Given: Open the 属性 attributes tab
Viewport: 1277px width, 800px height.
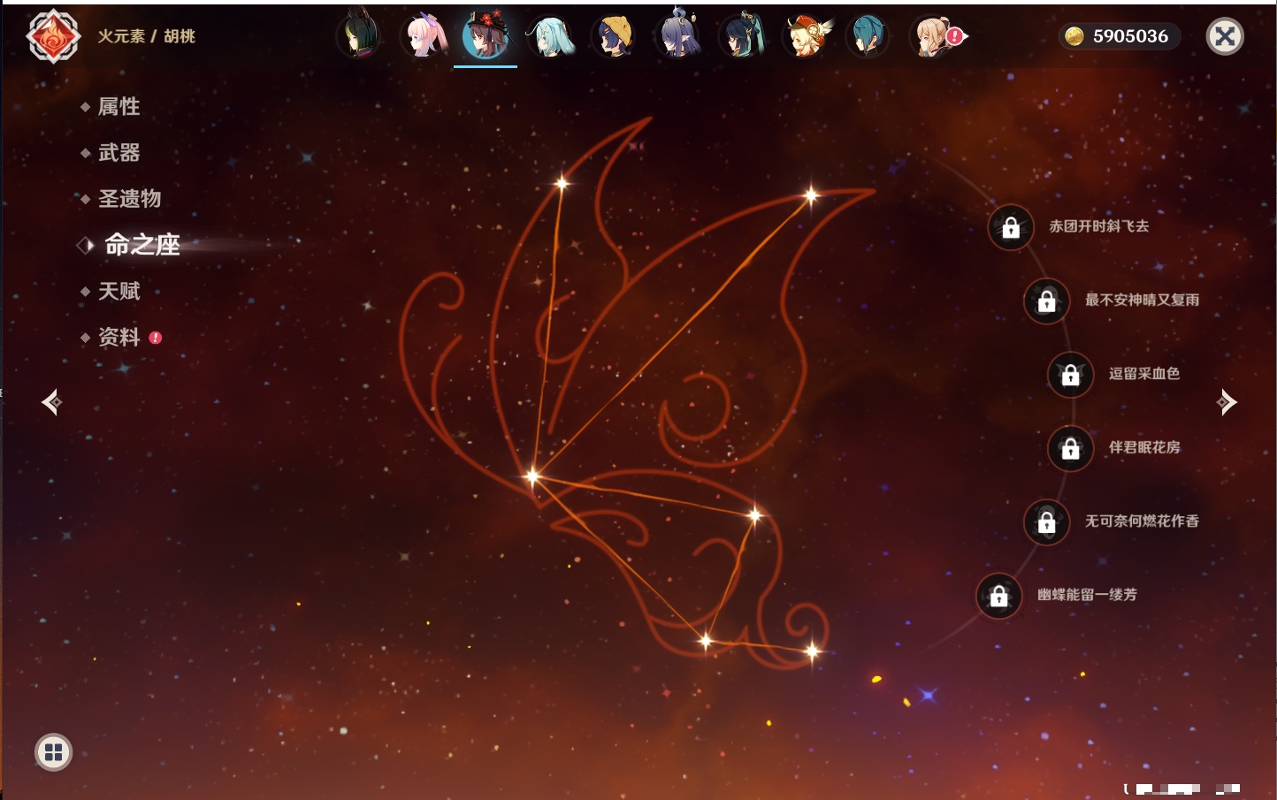Looking at the screenshot, I should coord(119,107).
